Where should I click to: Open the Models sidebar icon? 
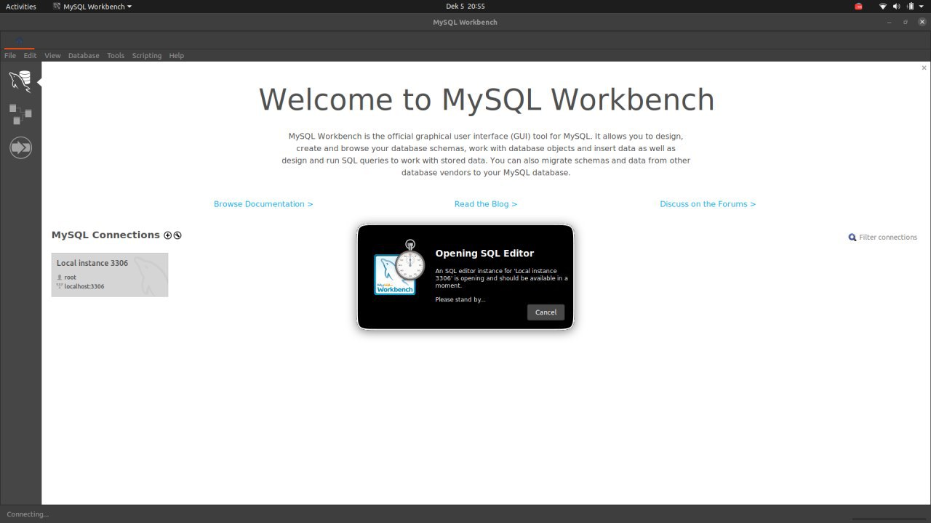point(20,114)
